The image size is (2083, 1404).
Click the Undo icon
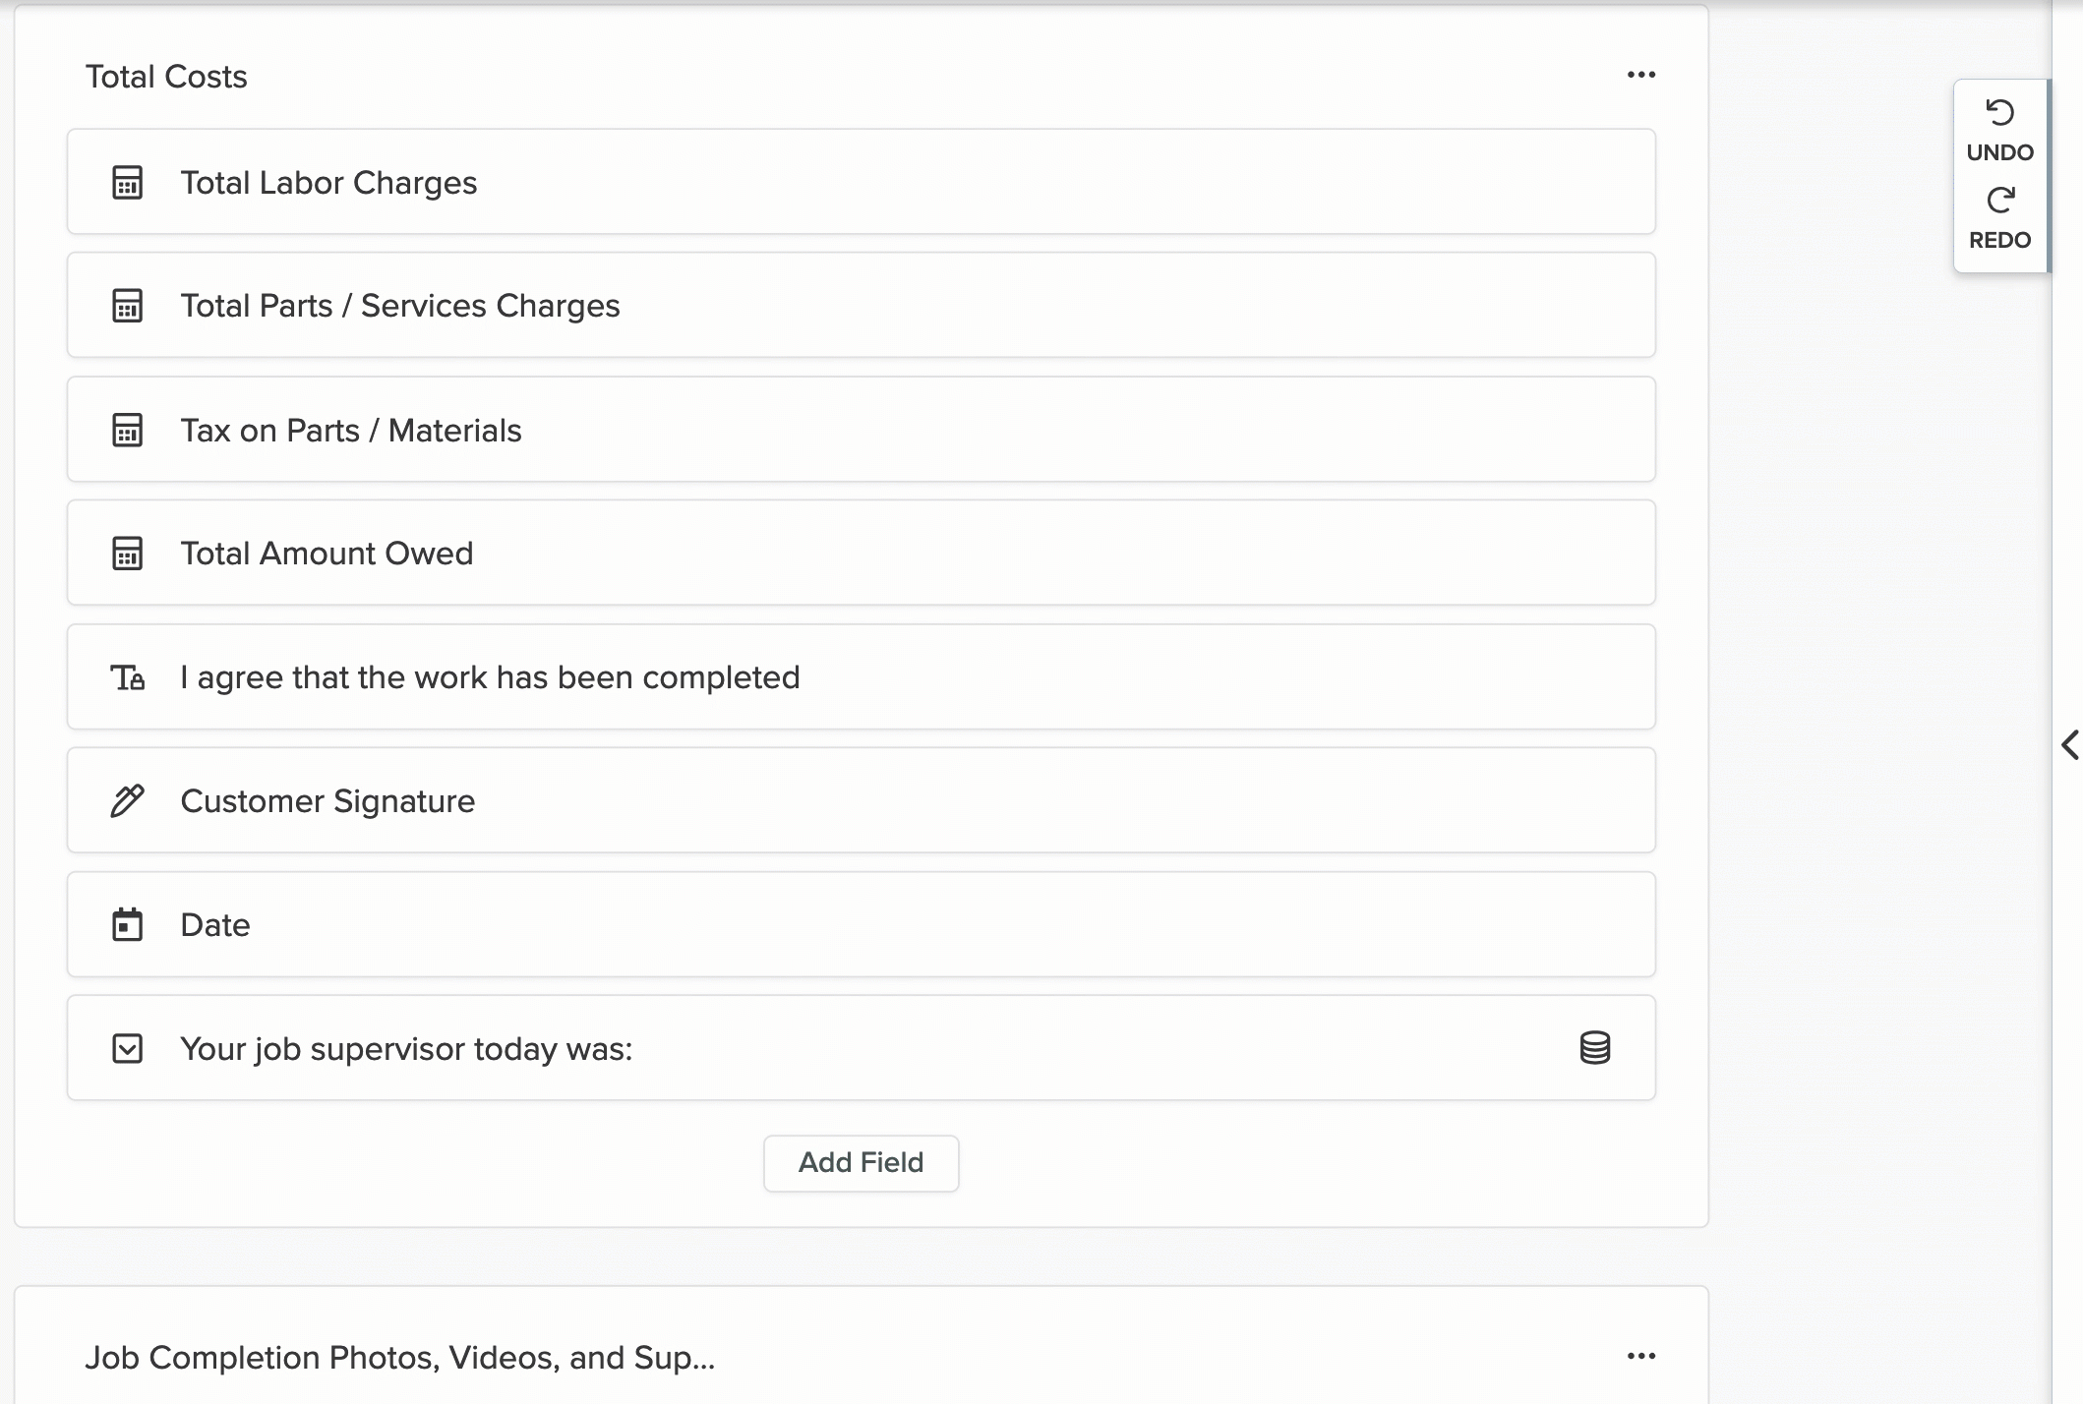(x=1999, y=113)
